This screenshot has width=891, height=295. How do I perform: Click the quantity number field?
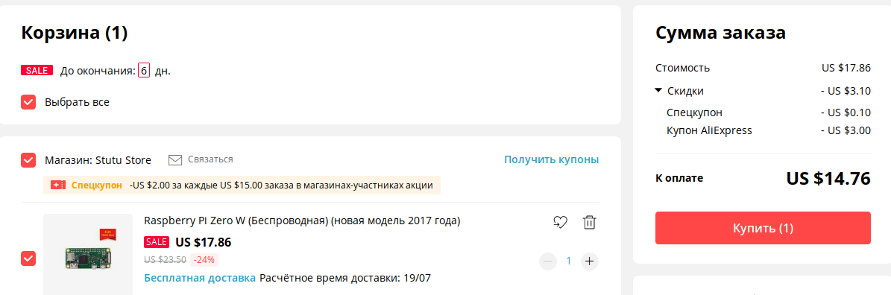pos(568,261)
